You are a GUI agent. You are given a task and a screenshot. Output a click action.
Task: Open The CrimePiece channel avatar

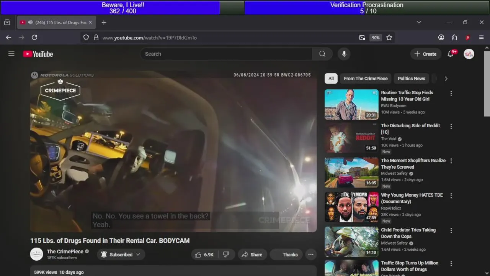[37, 254]
